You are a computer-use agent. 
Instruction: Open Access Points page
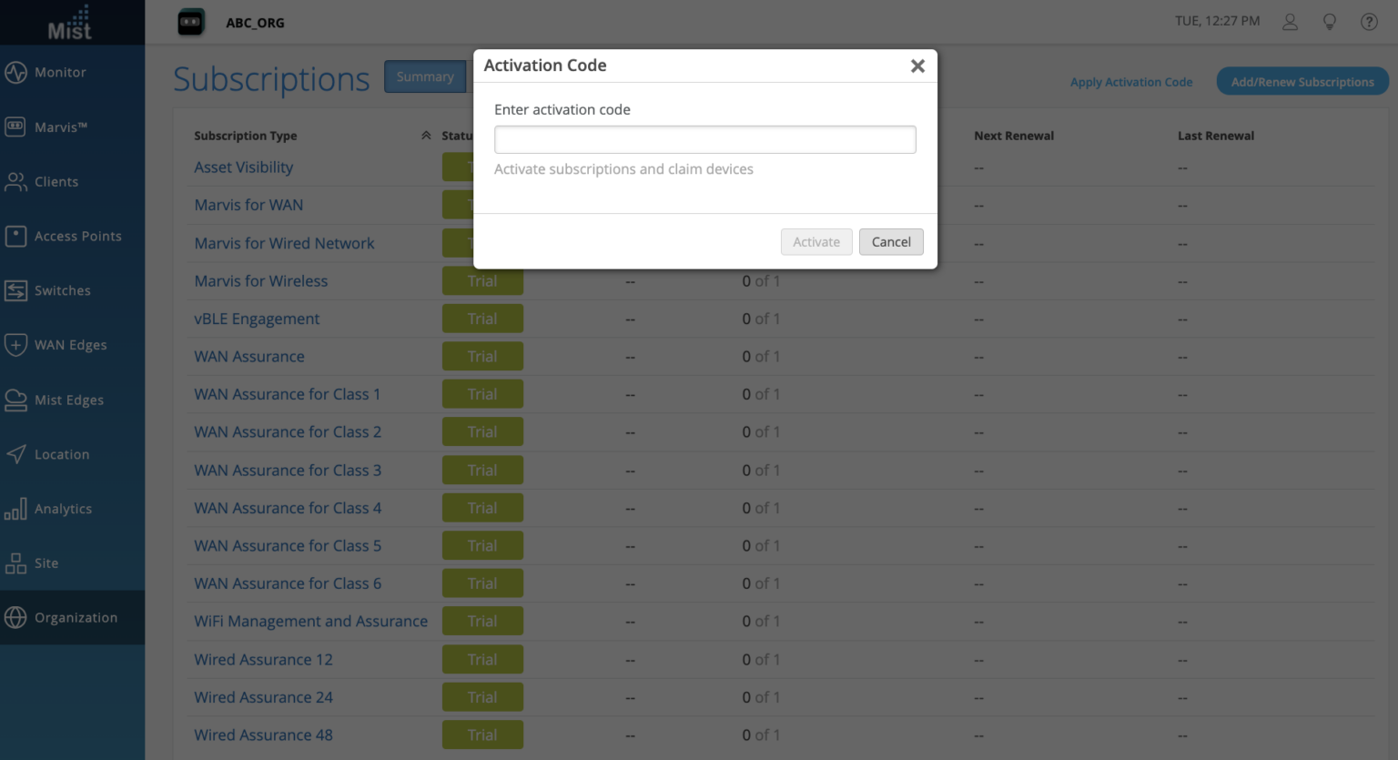pyautogui.click(x=77, y=237)
